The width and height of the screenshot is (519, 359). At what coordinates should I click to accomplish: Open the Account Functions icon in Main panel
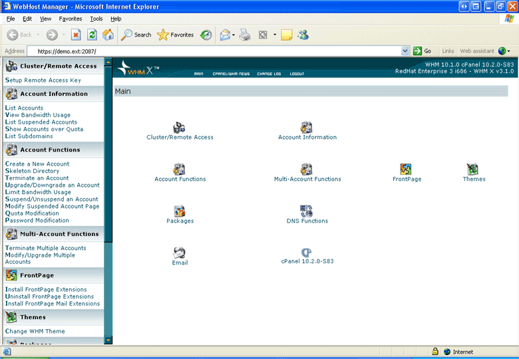pyautogui.click(x=180, y=170)
